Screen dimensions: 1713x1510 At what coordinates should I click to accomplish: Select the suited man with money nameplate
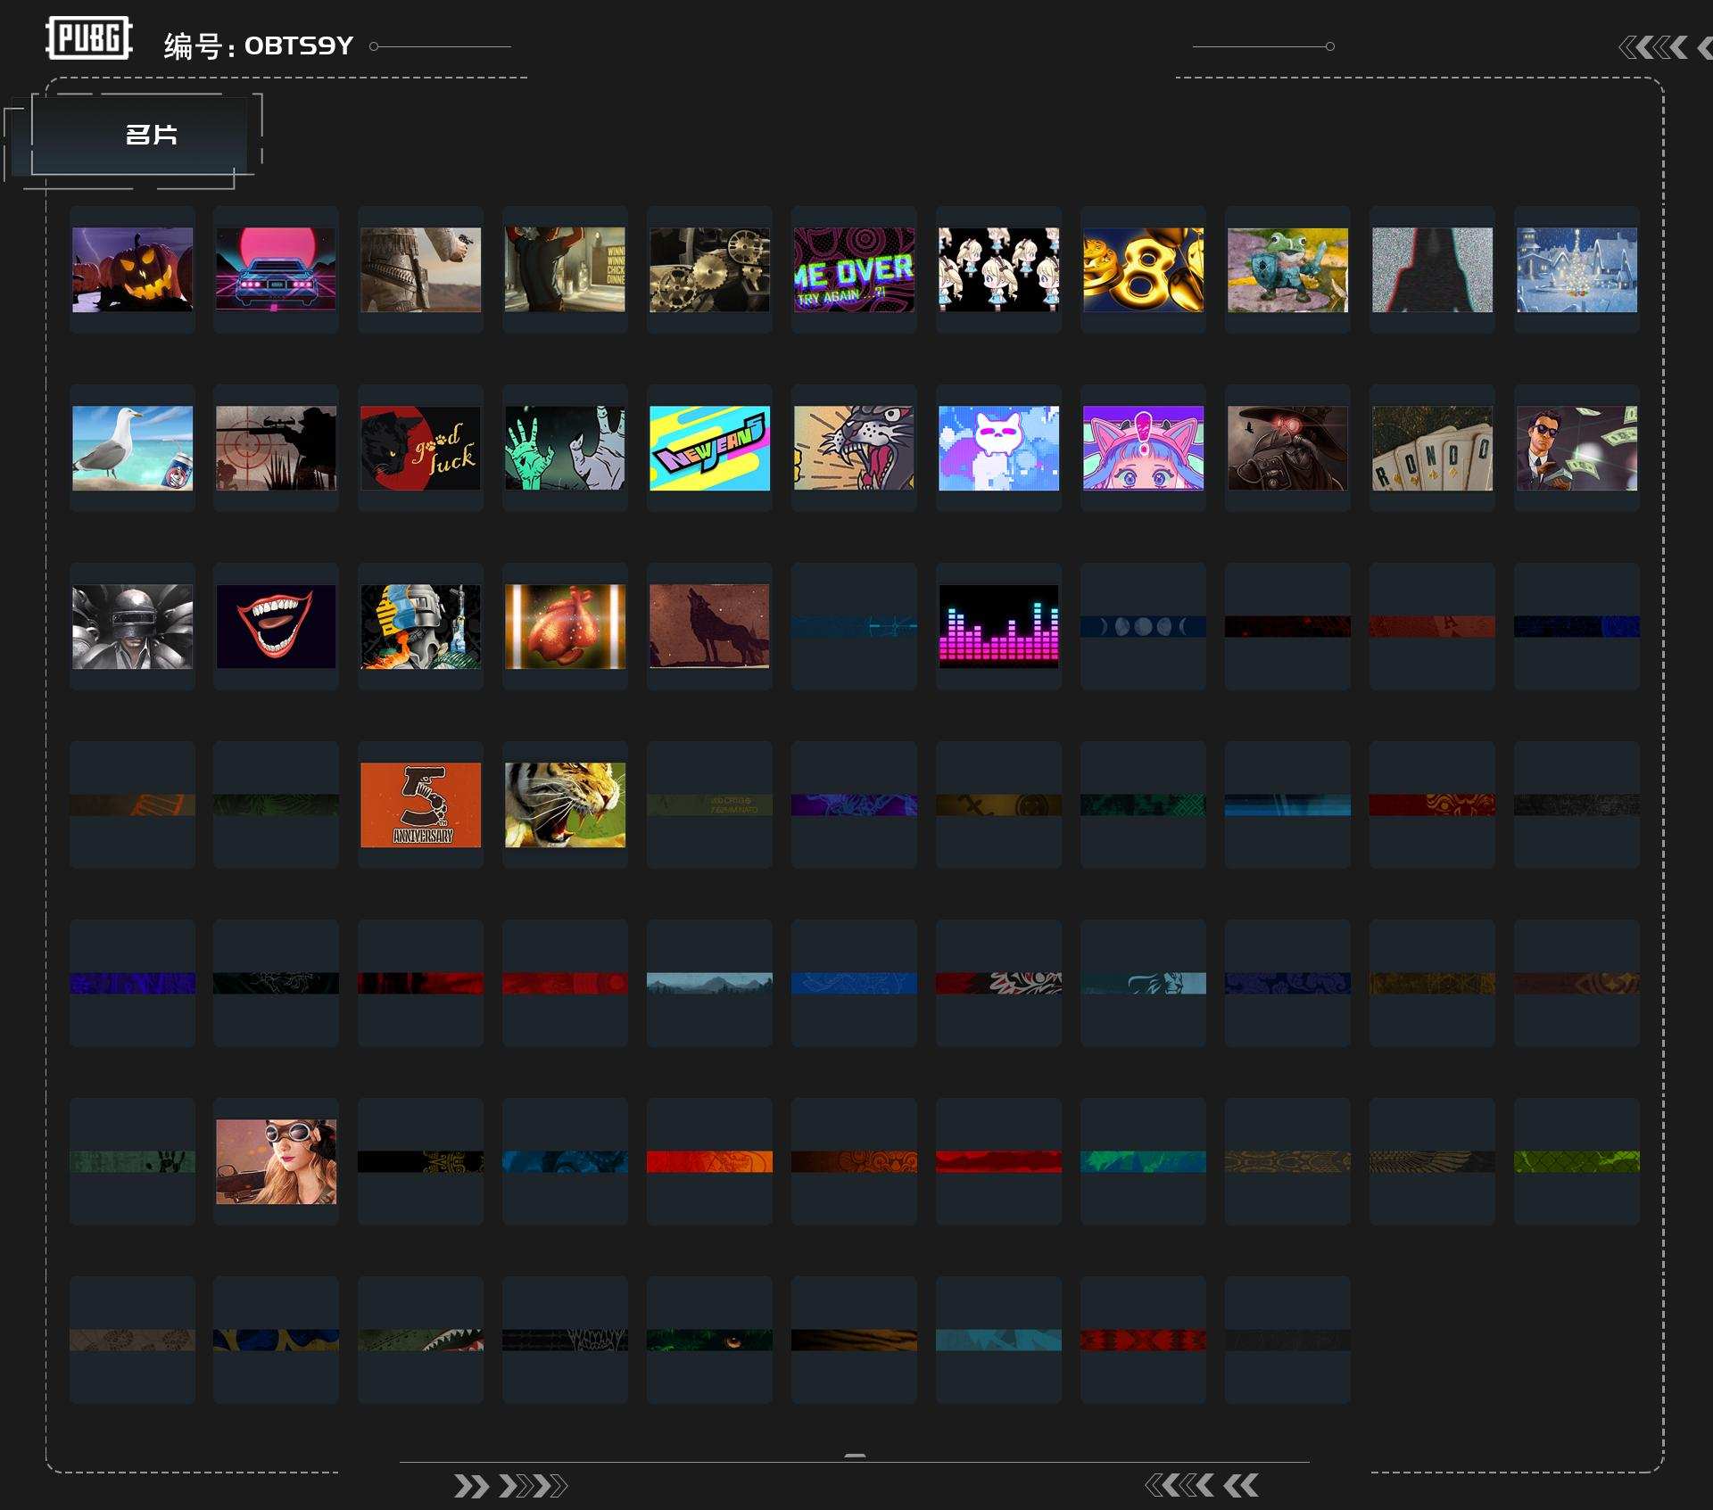pos(1576,448)
